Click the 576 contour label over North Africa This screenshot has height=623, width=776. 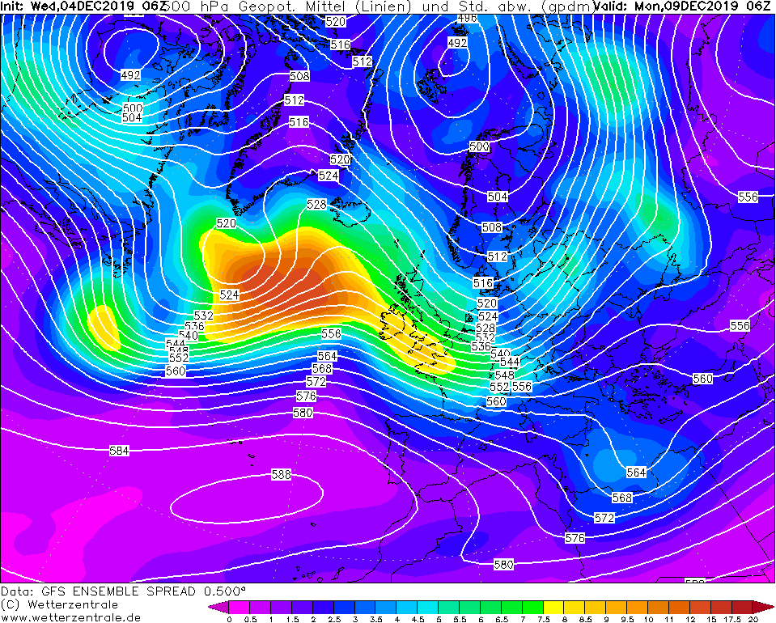(x=575, y=538)
